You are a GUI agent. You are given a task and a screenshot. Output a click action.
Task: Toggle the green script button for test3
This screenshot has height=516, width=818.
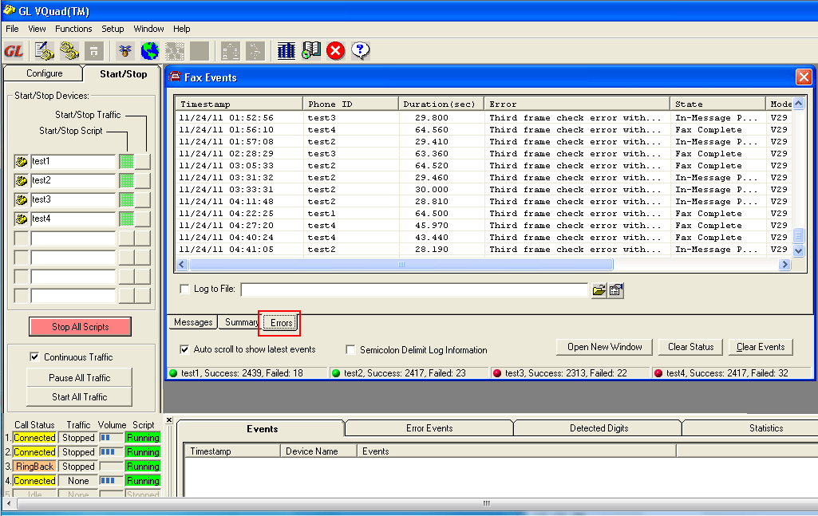[x=127, y=199]
